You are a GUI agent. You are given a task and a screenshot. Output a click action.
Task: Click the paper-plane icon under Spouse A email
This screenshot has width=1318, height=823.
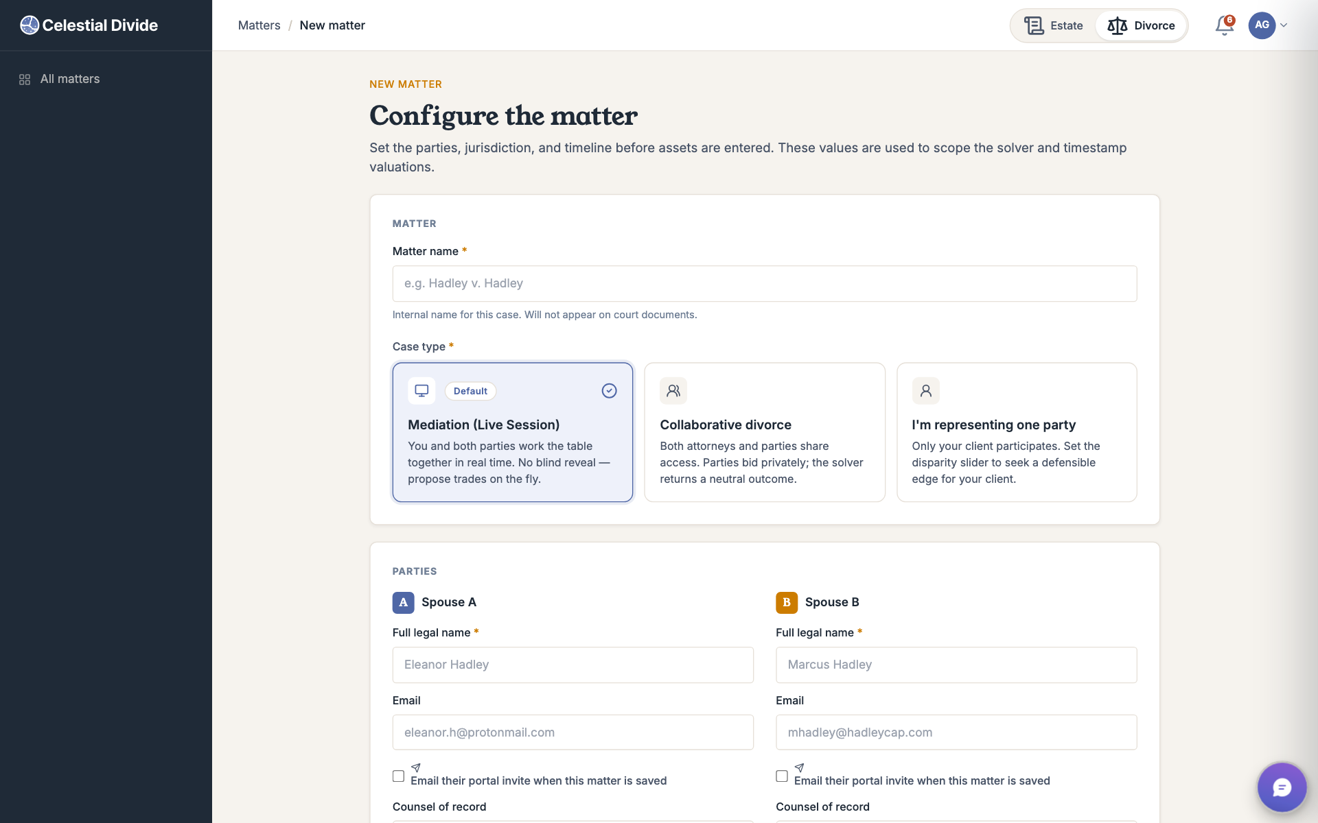(415, 767)
